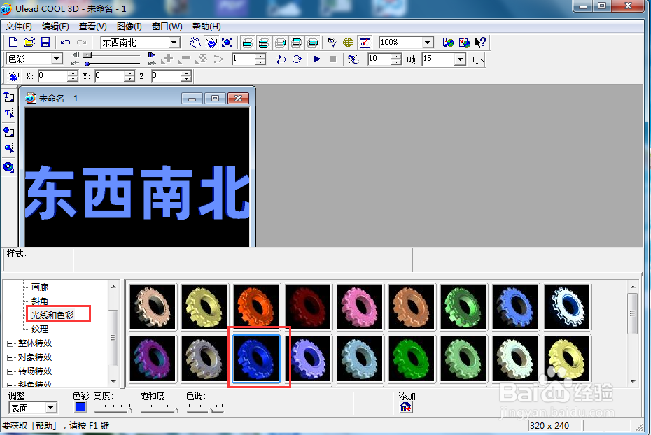
Task: Select 光线和色彩 in the tree list
Action: point(52,315)
